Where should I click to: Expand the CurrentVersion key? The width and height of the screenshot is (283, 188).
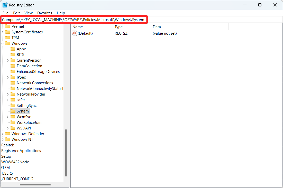click(x=8, y=60)
